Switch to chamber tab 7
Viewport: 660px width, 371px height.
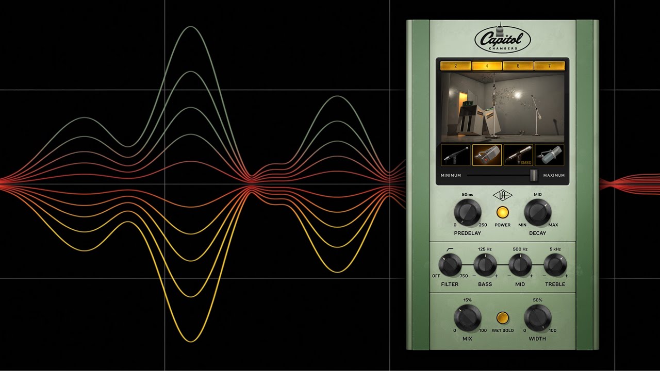[x=550, y=66]
